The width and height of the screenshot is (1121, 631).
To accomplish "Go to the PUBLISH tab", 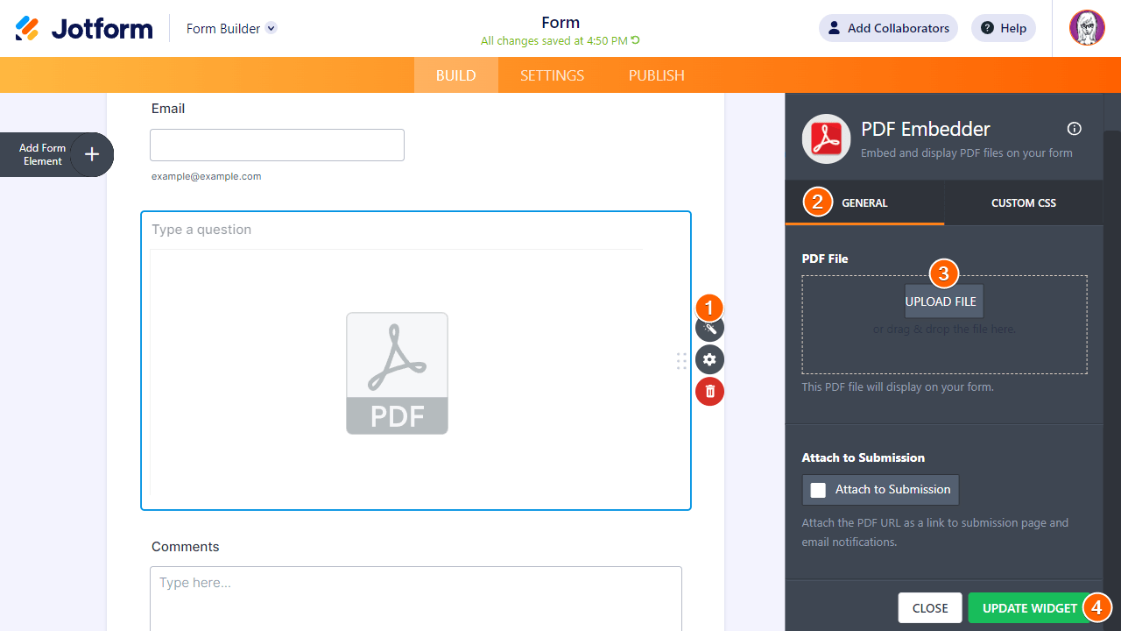I will [x=656, y=74].
